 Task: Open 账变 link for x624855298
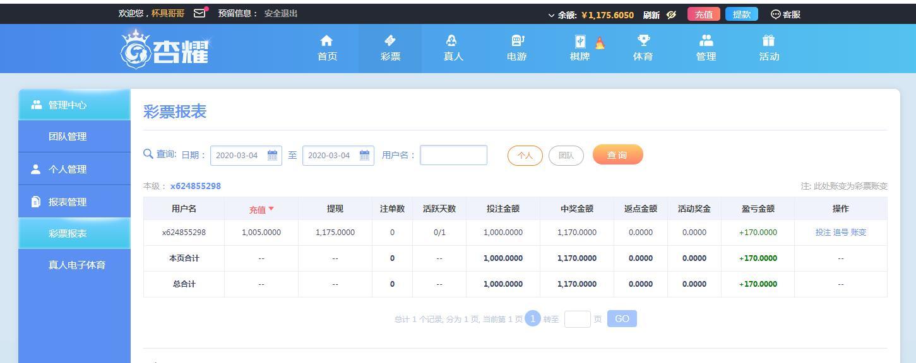click(x=859, y=233)
